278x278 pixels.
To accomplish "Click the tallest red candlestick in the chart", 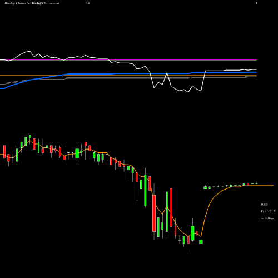I will pyautogui.click(x=171, y=207).
